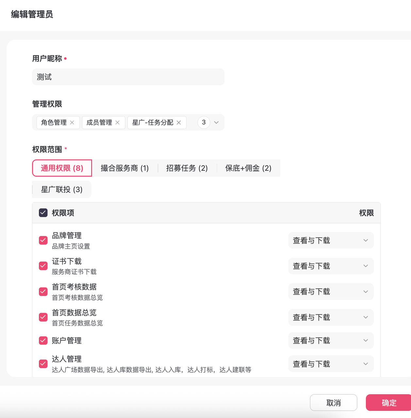Toggle the 账户管理 checkbox

click(x=43, y=341)
